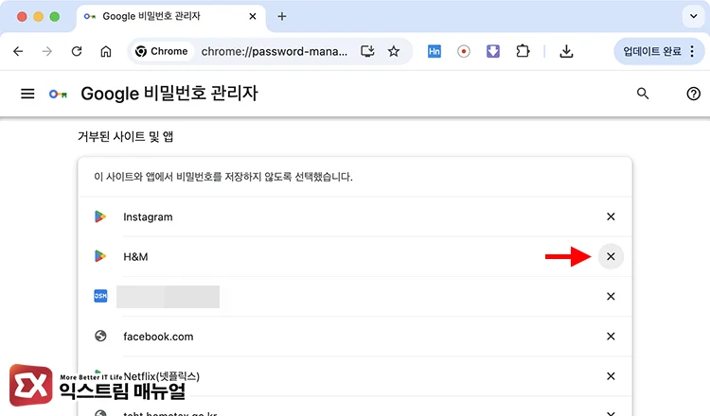Go back to the previous page

pos(18,52)
